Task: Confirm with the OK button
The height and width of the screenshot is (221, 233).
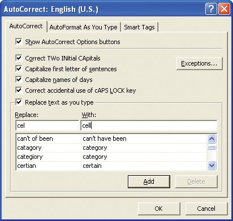Action: (159, 209)
